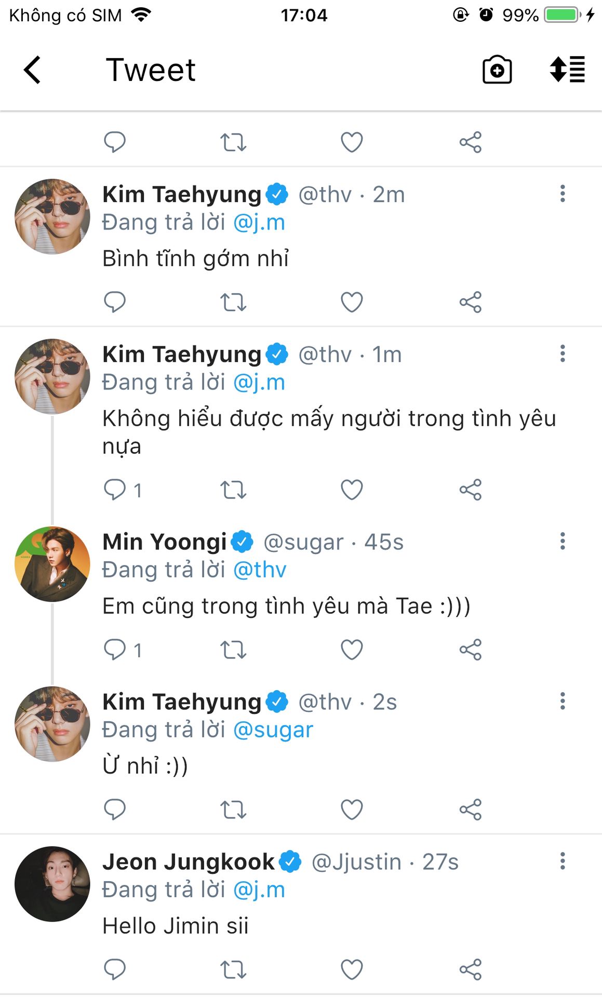Open Min Yoongi's profile picture
Viewport: 602px width, 997px height.
pyautogui.click(x=52, y=564)
